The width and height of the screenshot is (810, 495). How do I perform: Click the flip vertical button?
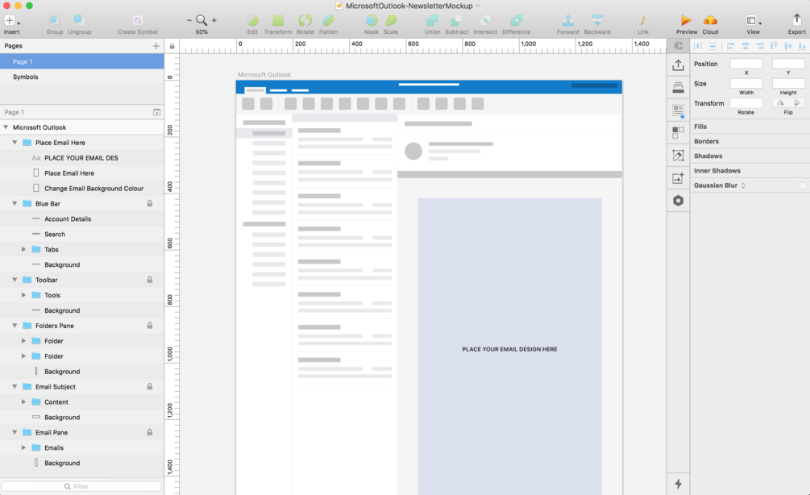tap(796, 103)
